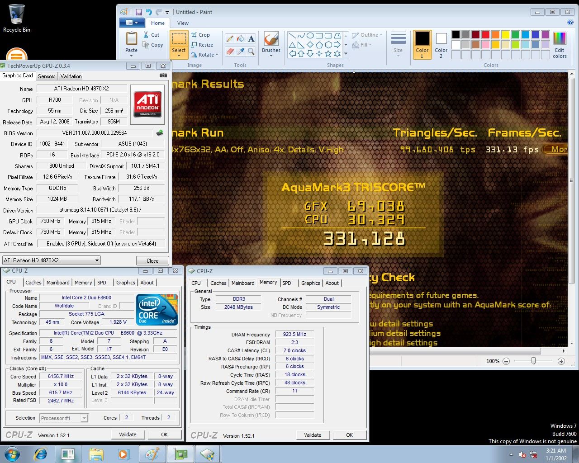The image size is (579, 463).
Task: Click the Undo arrow in Paint toolbar
Action: tap(149, 12)
